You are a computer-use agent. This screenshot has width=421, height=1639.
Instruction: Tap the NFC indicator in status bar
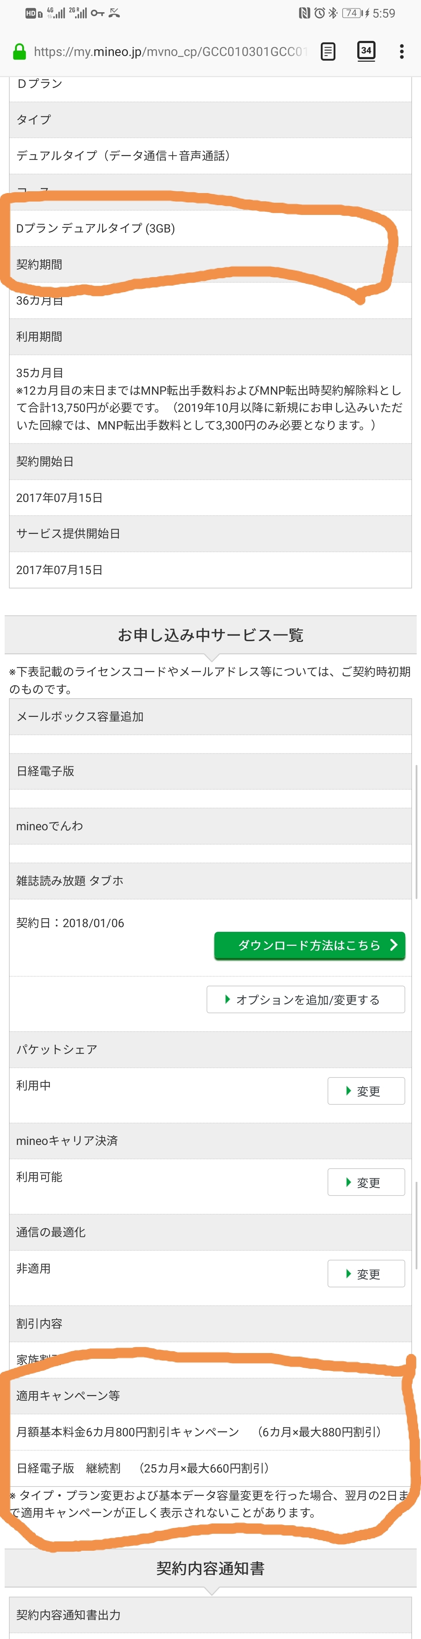[305, 13]
